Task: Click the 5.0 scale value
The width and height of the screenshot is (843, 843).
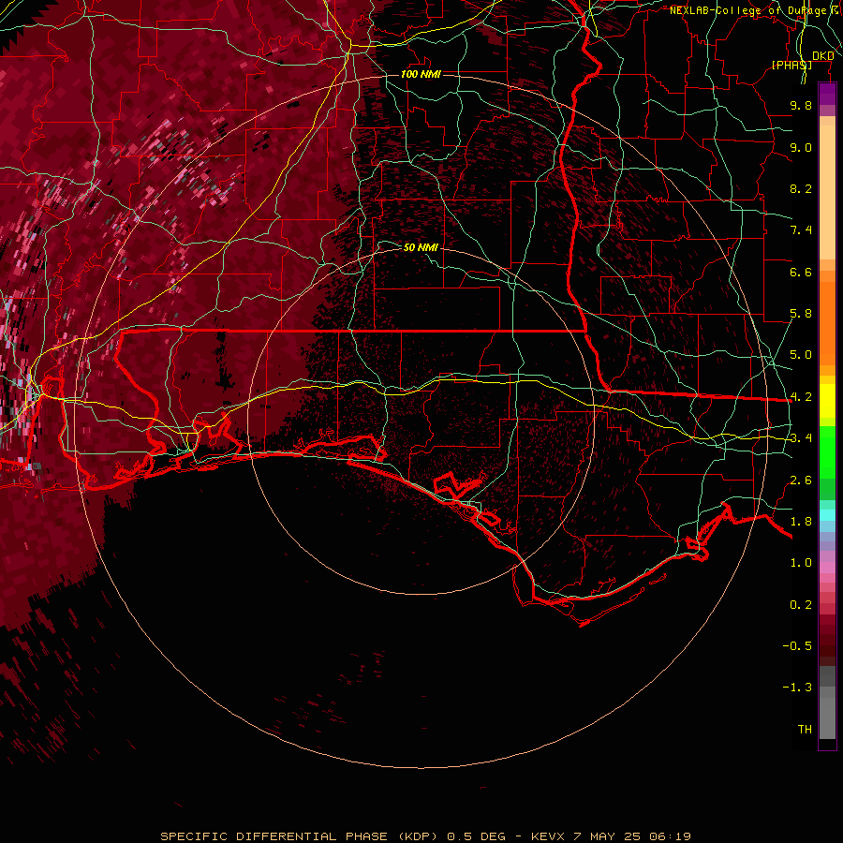Action: coord(801,355)
